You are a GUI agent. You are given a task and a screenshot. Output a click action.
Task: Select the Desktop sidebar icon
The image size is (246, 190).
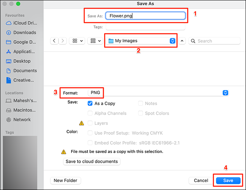[x=9, y=61]
